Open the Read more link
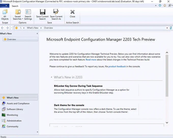This screenshot has height=138, width=173. pyautogui.click(x=91, y=60)
